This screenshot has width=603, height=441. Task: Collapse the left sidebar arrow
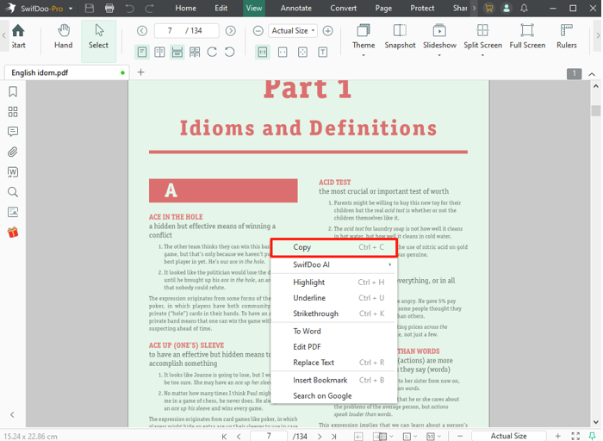[12, 414]
